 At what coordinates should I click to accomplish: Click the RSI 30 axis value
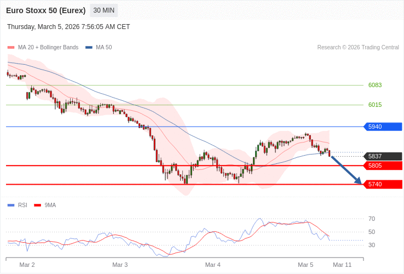point(372,245)
